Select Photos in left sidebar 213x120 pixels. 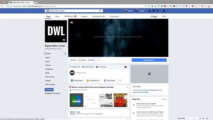pos(48,65)
